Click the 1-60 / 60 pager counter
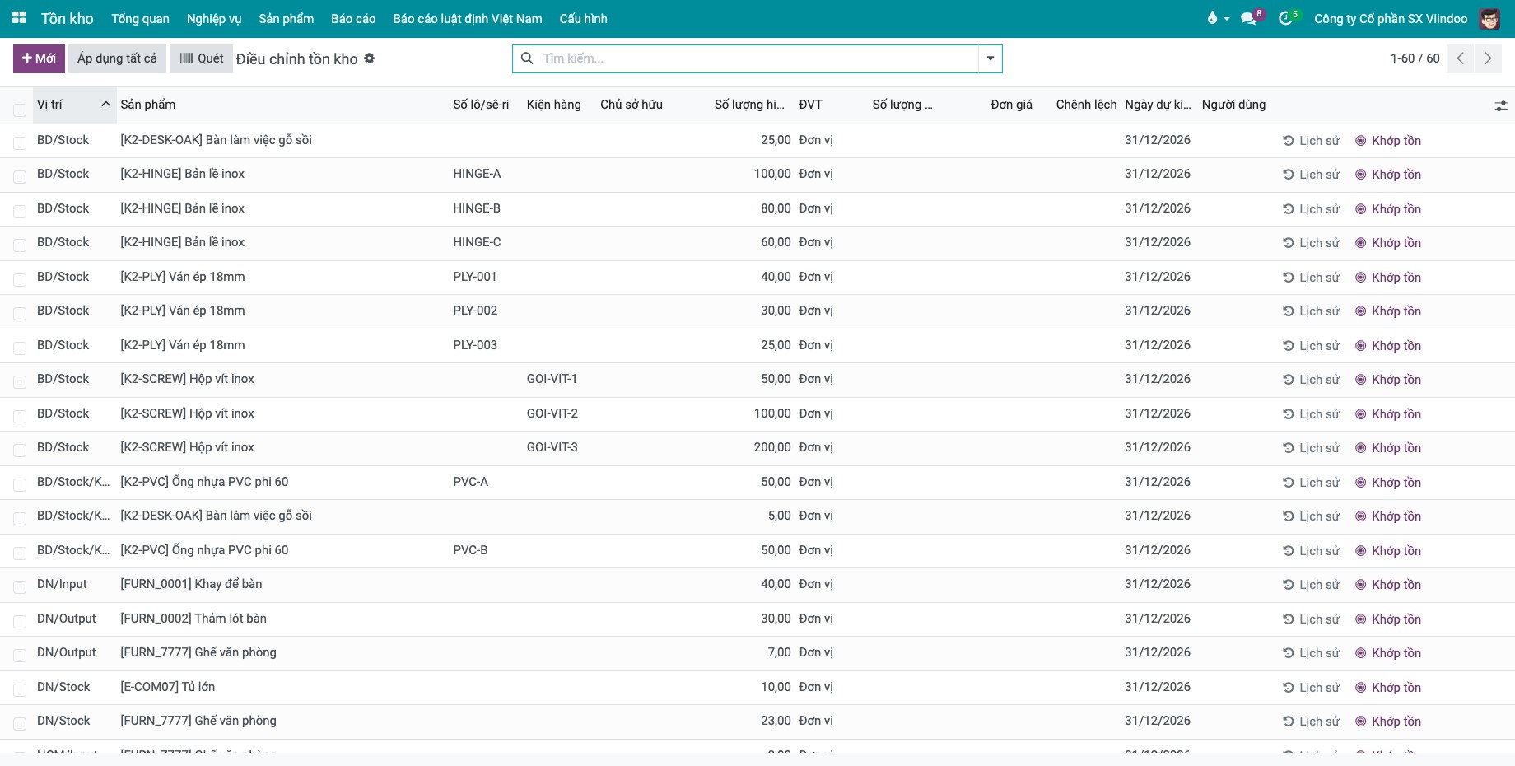The height and width of the screenshot is (766, 1515). coord(1415,58)
